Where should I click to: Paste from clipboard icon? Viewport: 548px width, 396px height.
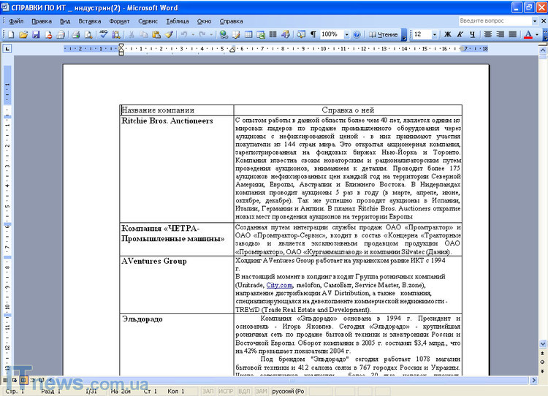pyautogui.click(x=156, y=34)
